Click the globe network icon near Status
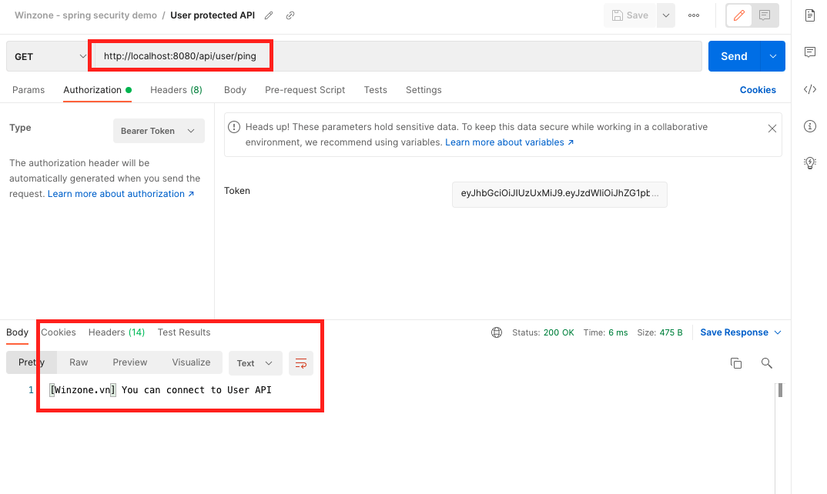827x494 pixels. coord(497,332)
